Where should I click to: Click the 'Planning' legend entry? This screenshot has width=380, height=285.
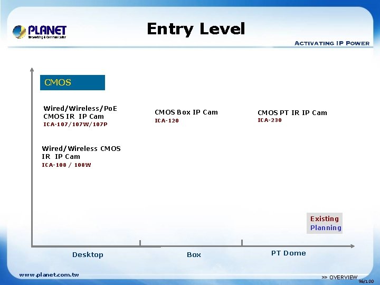pos(326,228)
